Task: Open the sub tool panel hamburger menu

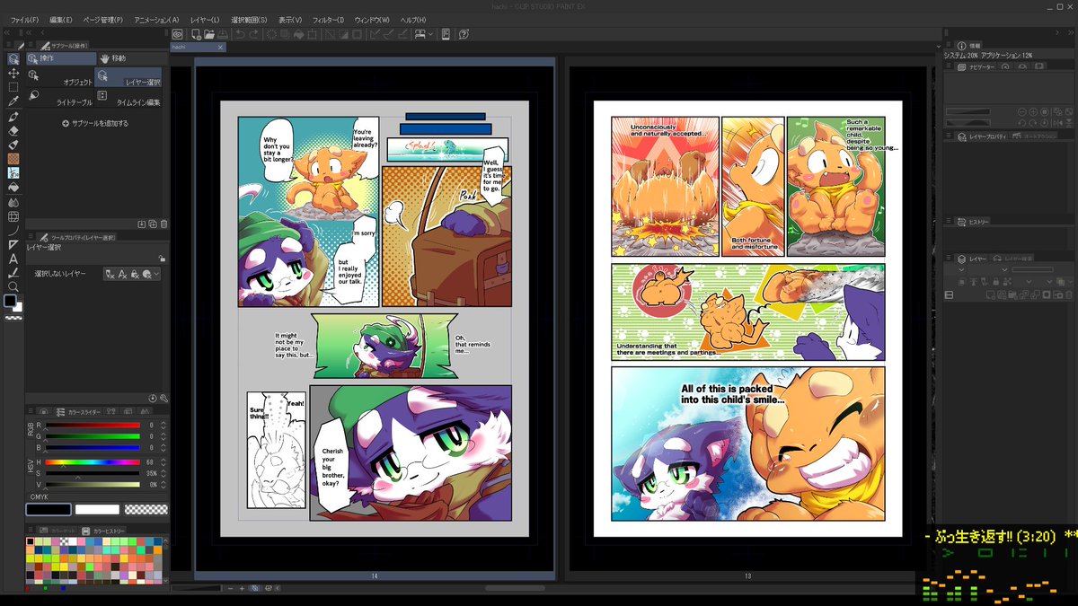Action: (x=30, y=44)
